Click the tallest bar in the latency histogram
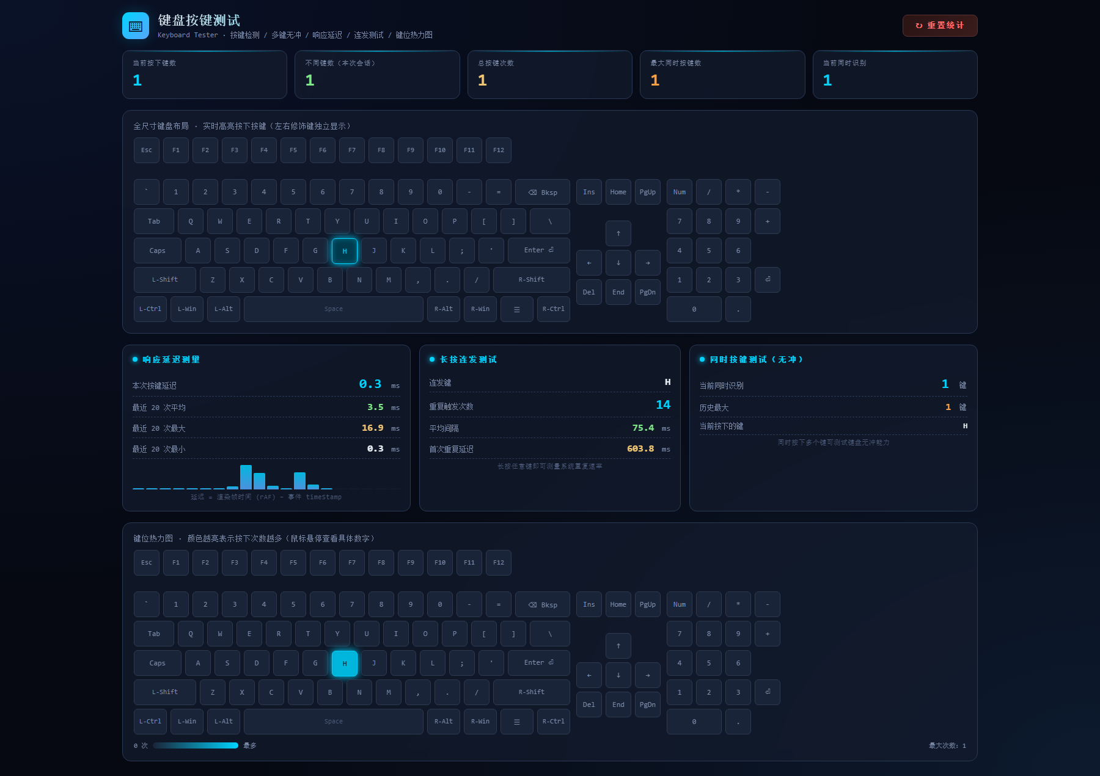The height and width of the screenshot is (776, 1100). (246, 477)
